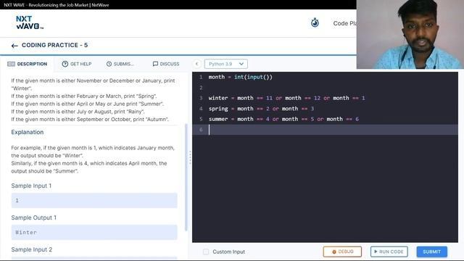
Task: Click the description panel scrollbar
Action: 186,178
